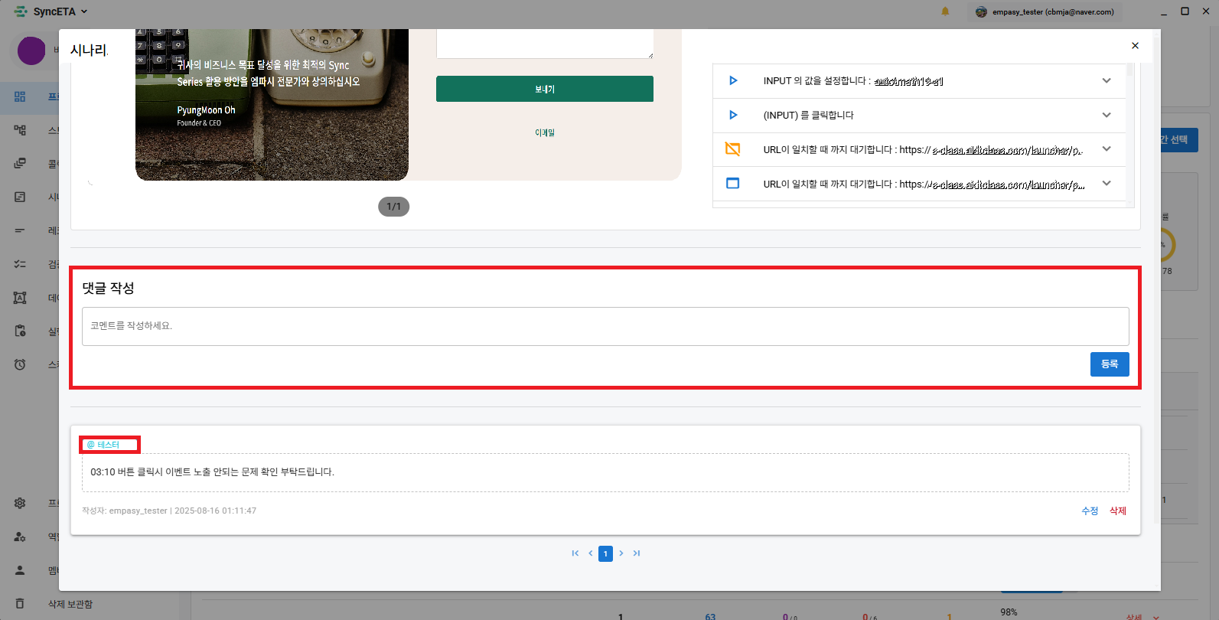Screen dimensions: 1219x620
Task: Click the orange crossed-screen icon in step list
Action: (x=732, y=149)
